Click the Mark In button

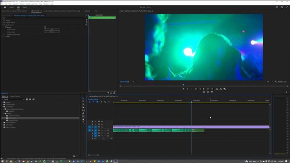187,89
